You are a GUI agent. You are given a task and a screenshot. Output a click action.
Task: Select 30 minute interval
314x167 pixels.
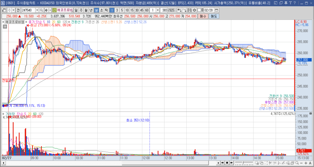pyautogui.click(x=137, y=10)
